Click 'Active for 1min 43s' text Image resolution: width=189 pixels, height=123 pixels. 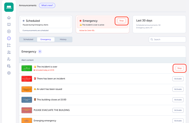coord(87,30)
